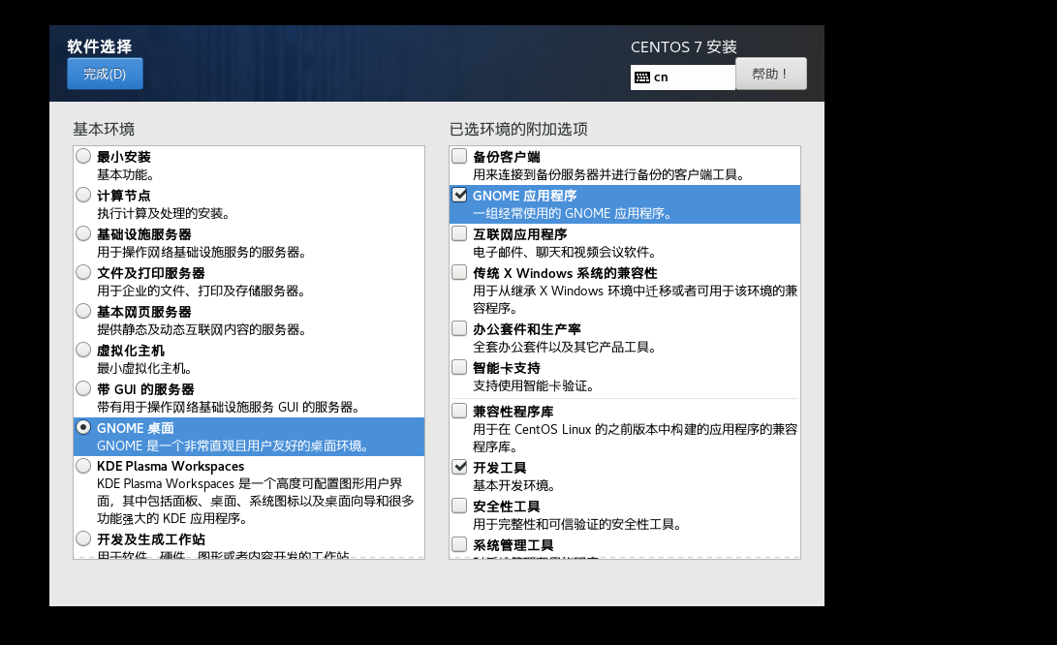Open the 帮助！ help button
1057x645 pixels.
[x=770, y=74]
